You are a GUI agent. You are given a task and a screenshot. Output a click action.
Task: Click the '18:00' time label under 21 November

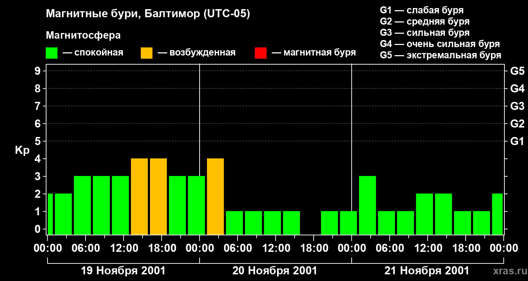(x=467, y=248)
